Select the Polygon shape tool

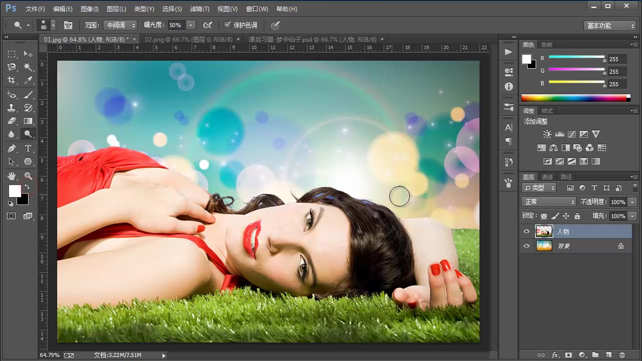click(28, 161)
